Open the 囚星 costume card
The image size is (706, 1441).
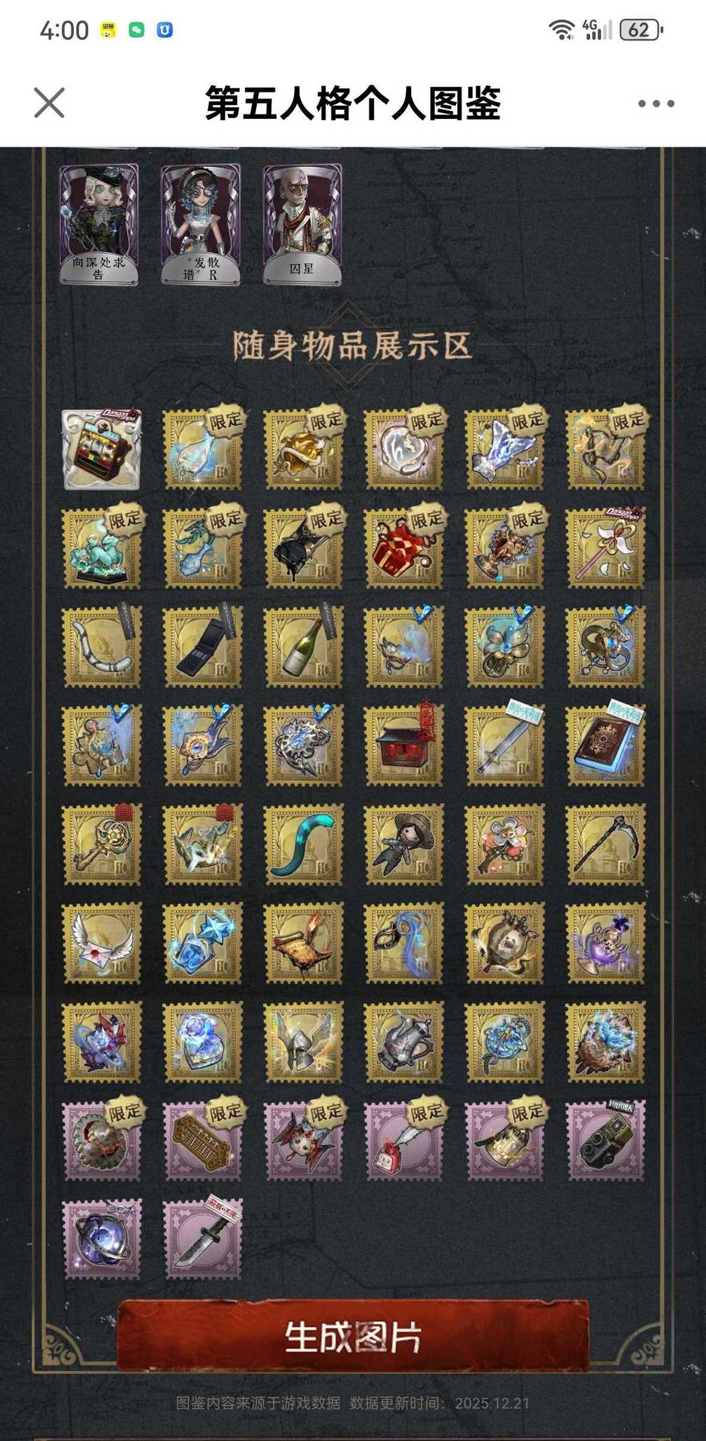tap(302, 224)
